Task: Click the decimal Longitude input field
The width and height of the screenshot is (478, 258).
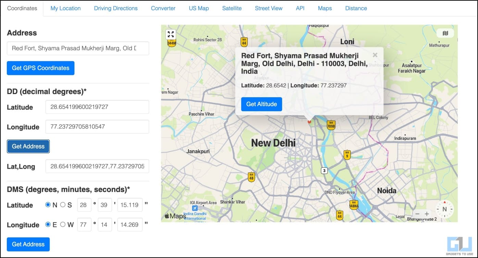Action: click(x=97, y=127)
